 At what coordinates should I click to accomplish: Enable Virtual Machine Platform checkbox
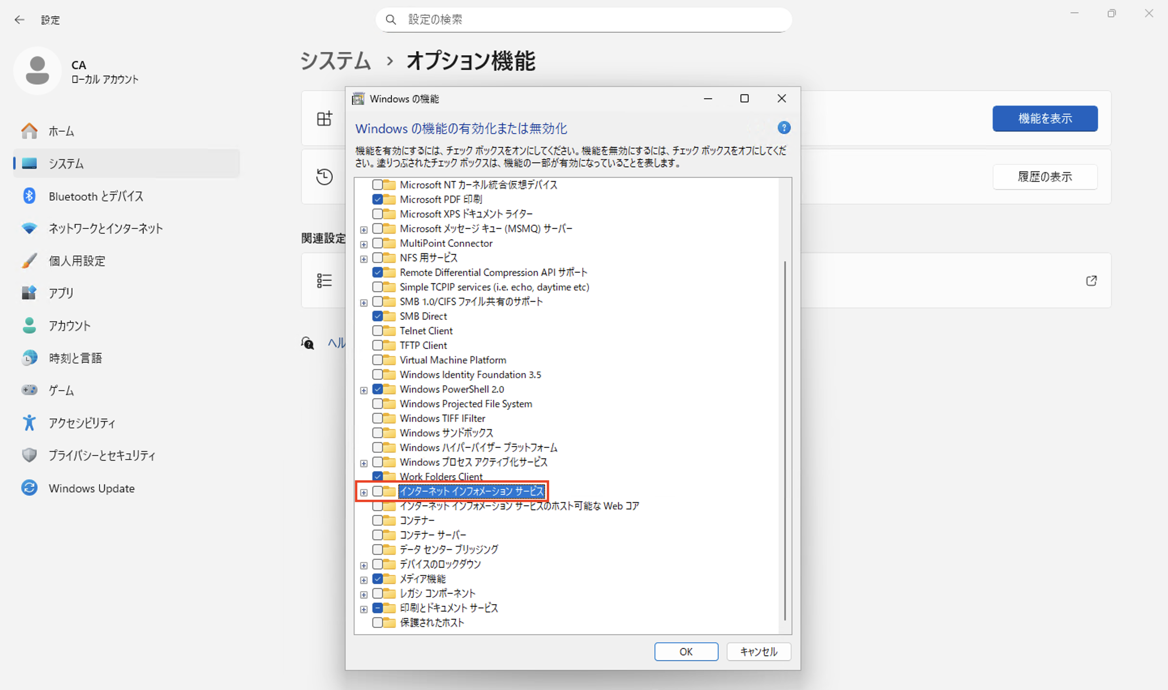point(378,360)
